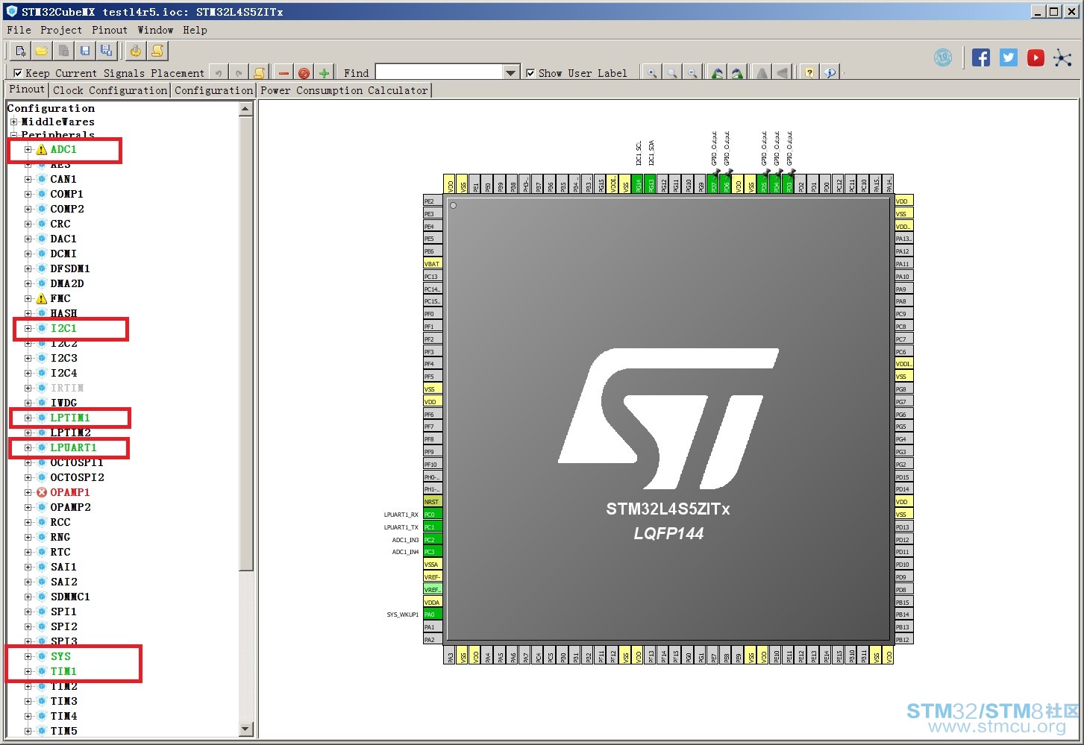Click the Save As double-floppy icon

(106, 51)
